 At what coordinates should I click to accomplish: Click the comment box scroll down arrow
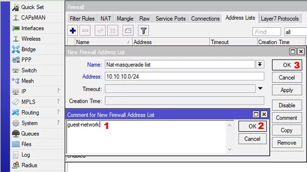pos(230,150)
